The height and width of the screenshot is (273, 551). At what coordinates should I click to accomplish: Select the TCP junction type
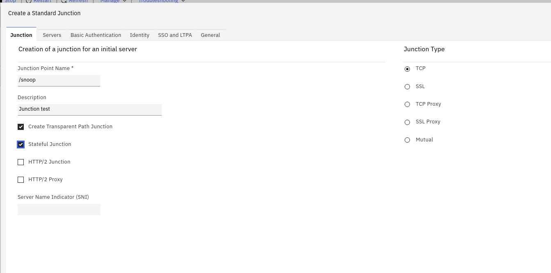[x=407, y=69]
